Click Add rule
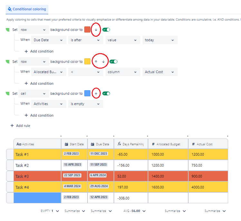241x221 pixels. 20,126
